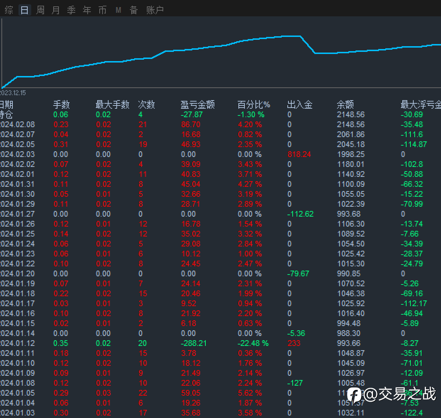This screenshot has height=418, width=441.
Task: Click the 35.68 profit amount
Action: [x=191, y=413]
